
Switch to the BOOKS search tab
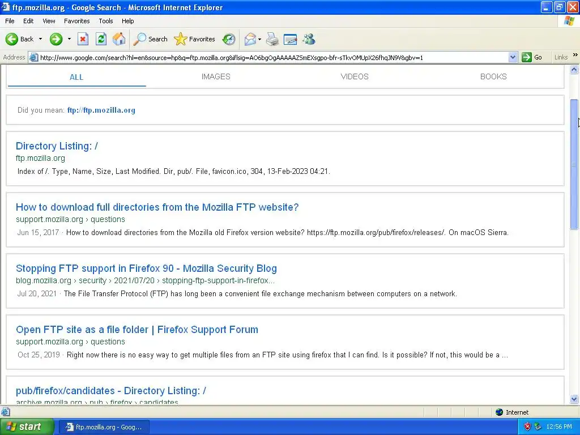(x=493, y=76)
